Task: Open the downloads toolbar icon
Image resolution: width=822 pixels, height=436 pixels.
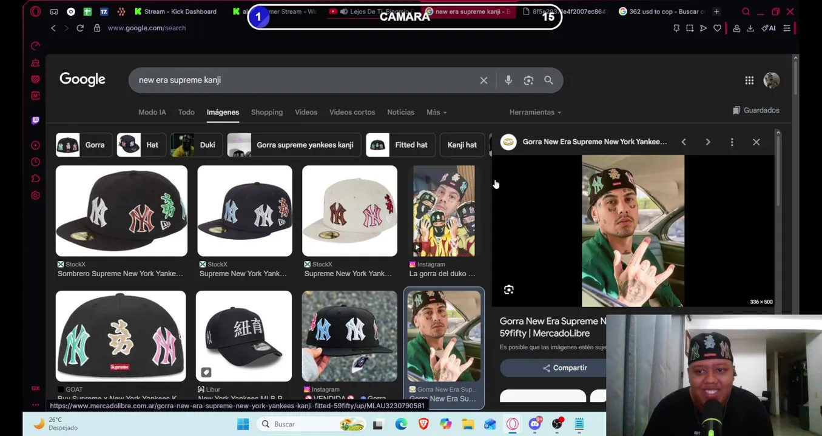Action: click(750, 28)
